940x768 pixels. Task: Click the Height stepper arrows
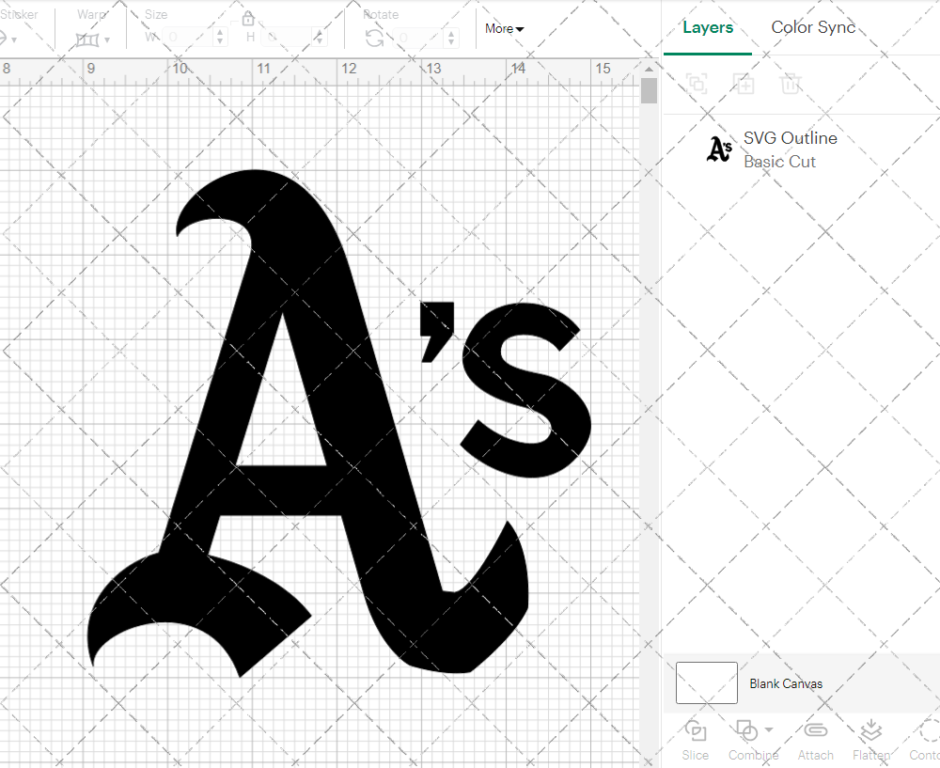click(320, 38)
